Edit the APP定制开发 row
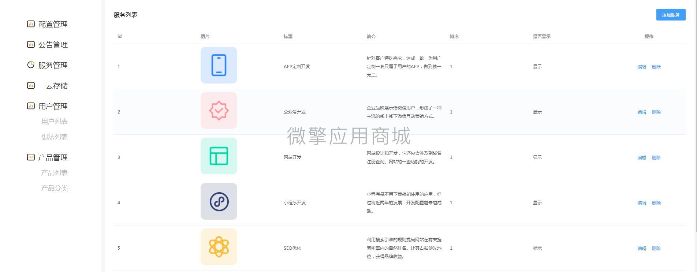 pos(642,67)
